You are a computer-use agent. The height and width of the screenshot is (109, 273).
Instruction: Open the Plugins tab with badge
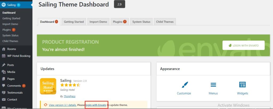120,22
